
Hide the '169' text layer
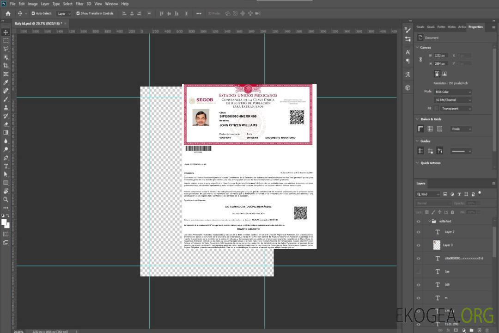[419, 285]
